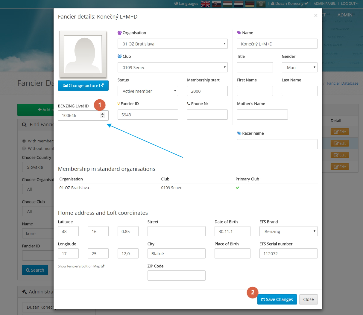Click the Racer name input field

[x=277, y=144]
